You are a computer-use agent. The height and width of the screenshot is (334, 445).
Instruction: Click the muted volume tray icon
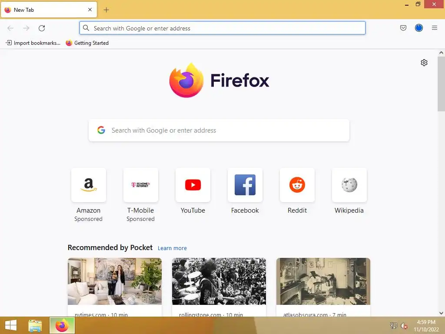tap(404, 326)
